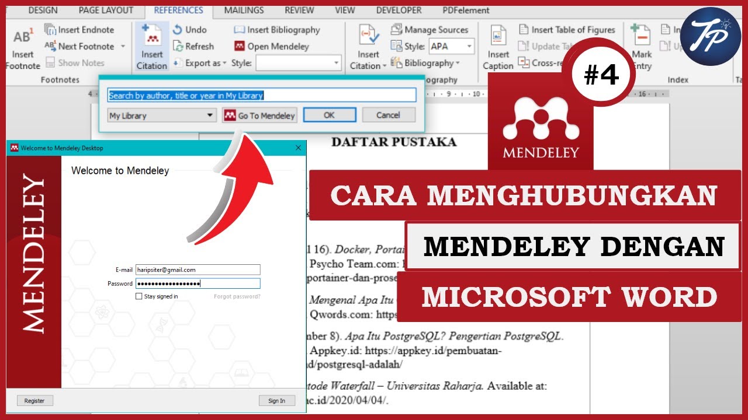The image size is (748, 420).
Task: Toggle the Stay signed in checkbox
Action: coord(138,296)
